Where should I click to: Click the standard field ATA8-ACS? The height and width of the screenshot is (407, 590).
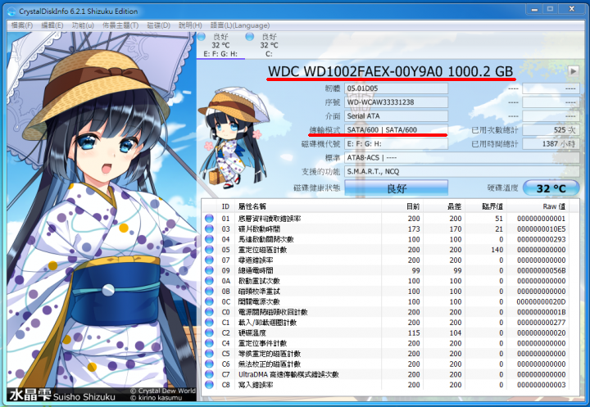(x=461, y=157)
